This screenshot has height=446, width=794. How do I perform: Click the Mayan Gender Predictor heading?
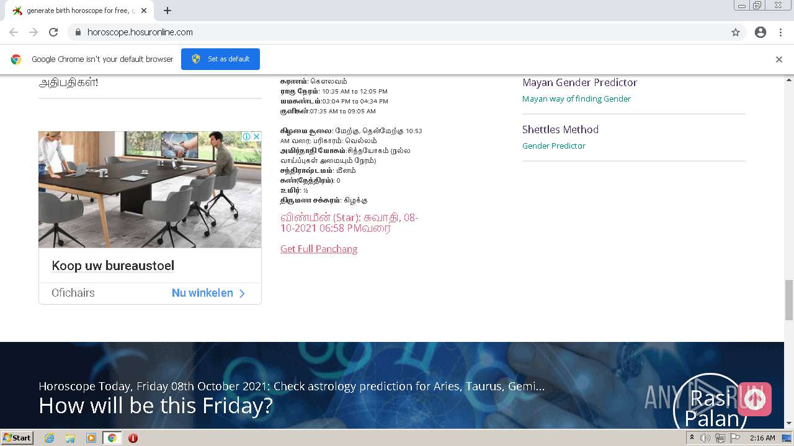[x=579, y=82]
